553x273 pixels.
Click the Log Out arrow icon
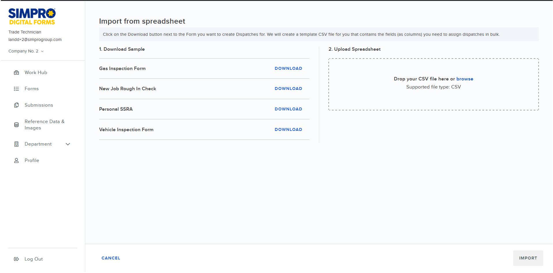pos(16,259)
